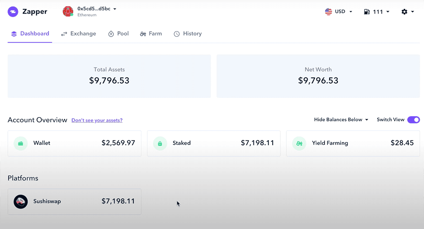Click the green Wallet card icon
424x229 pixels.
point(21,143)
